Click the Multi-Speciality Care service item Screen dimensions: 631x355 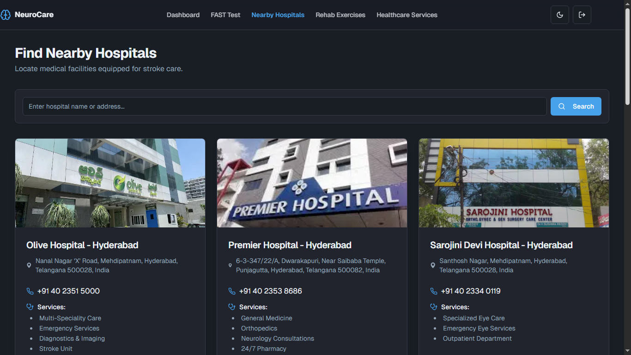(x=70, y=318)
